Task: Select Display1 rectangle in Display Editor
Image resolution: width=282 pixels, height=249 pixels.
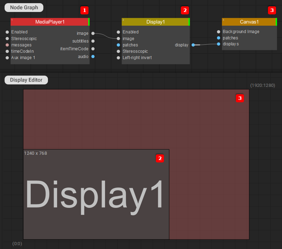Action: click(96, 194)
